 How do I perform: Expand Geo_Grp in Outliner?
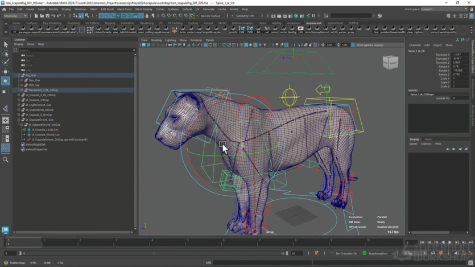[22, 80]
